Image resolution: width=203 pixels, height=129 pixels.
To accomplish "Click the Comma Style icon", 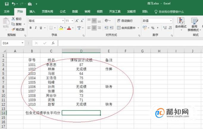I will (158, 28).
